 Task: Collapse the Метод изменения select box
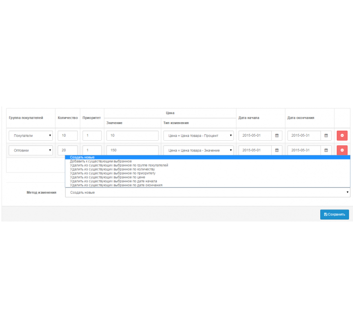tap(208, 193)
